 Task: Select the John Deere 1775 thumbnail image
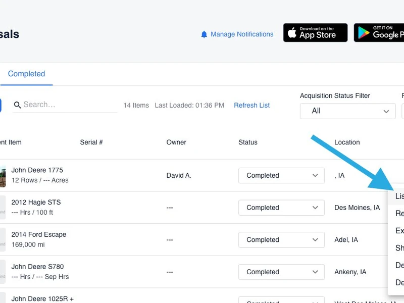pos(3,176)
